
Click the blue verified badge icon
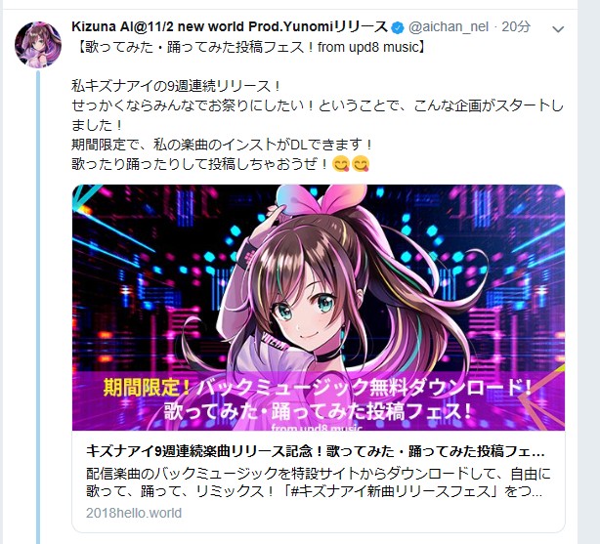399,27
